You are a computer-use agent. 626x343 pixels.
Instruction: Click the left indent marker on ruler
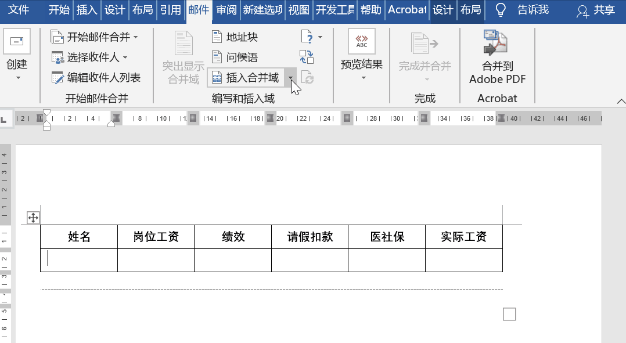click(x=46, y=127)
